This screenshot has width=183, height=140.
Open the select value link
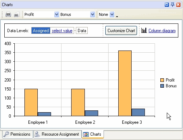click(62, 31)
